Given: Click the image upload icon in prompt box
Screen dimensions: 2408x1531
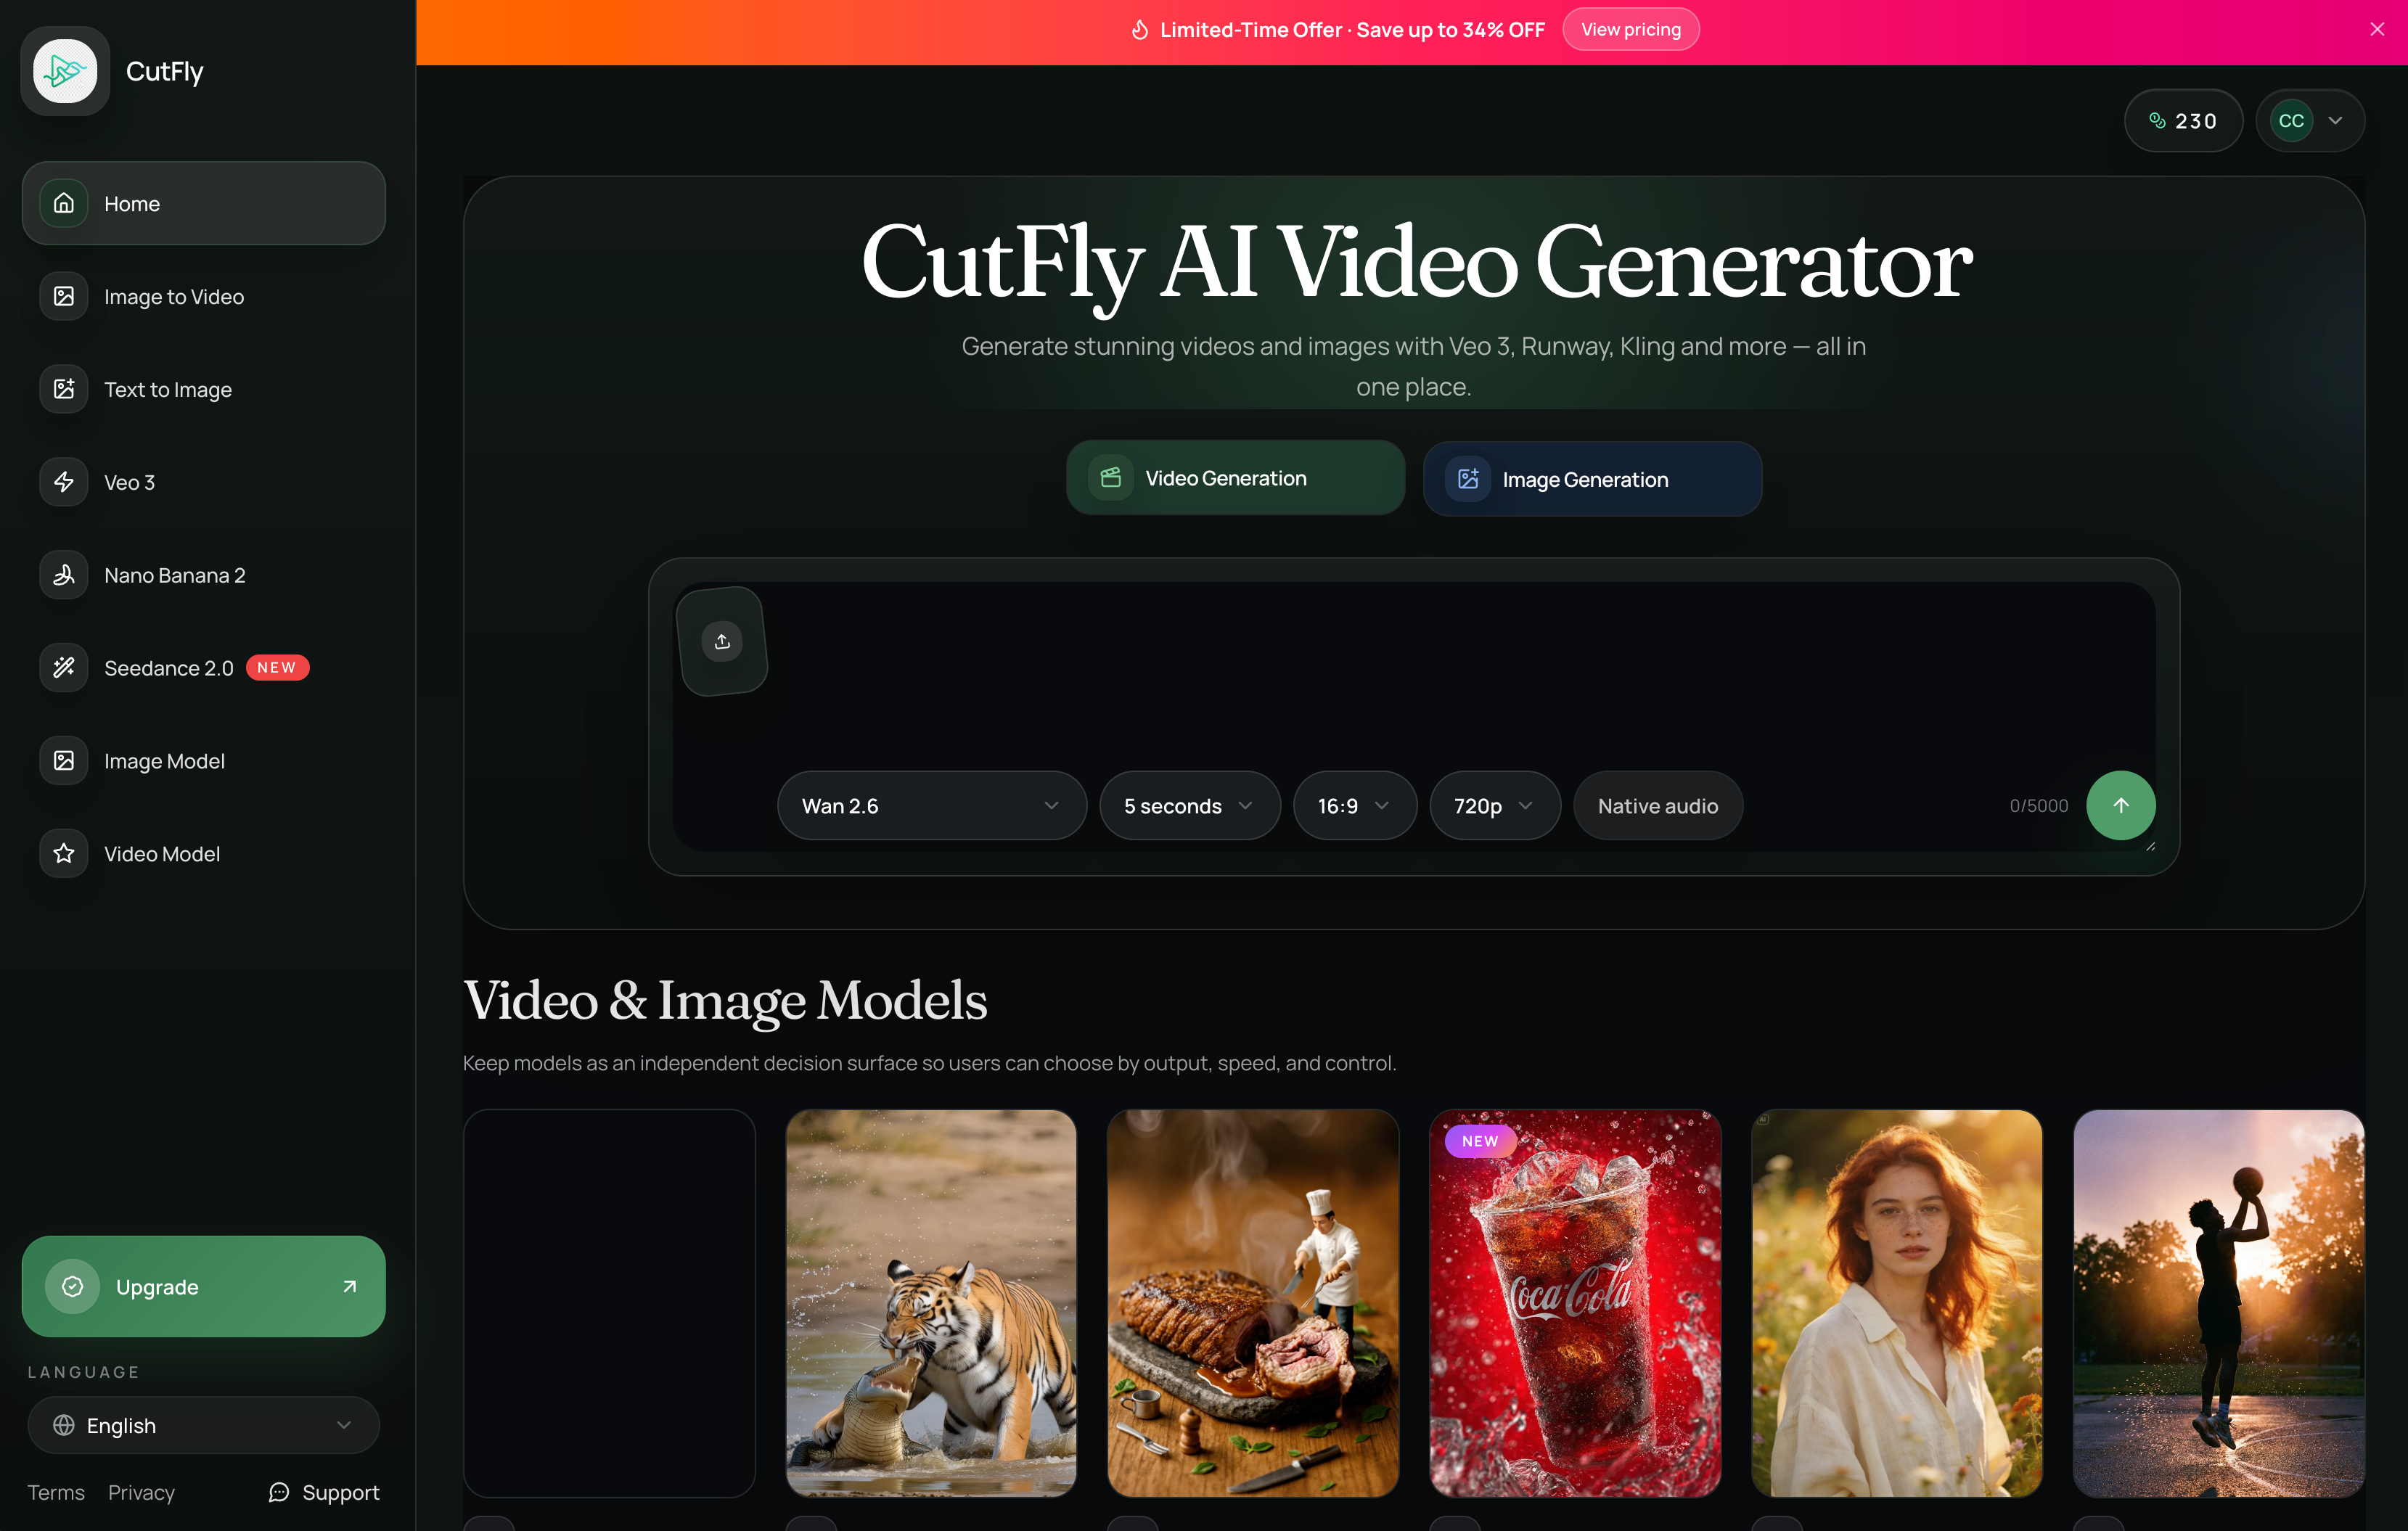Looking at the screenshot, I should click(722, 641).
